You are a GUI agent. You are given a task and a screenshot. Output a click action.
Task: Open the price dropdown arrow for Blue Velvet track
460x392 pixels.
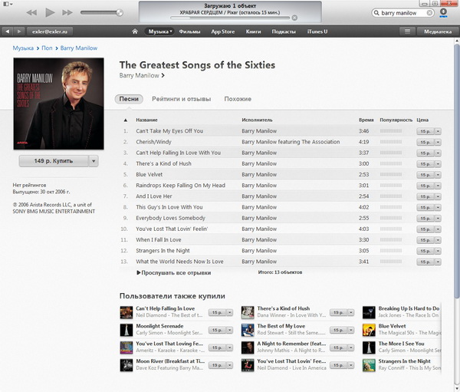pyautogui.click(x=438, y=175)
